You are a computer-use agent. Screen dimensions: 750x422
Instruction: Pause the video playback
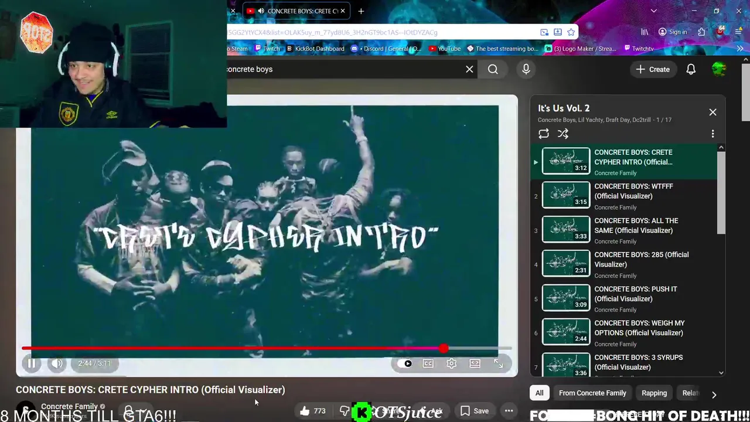32,363
